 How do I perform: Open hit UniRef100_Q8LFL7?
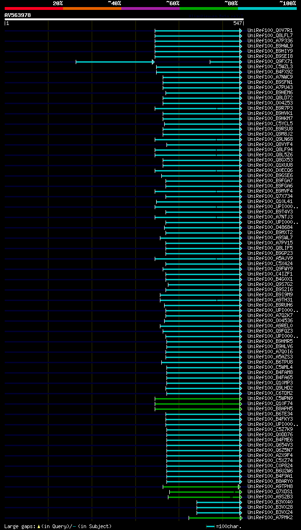click(x=270, y=35)
